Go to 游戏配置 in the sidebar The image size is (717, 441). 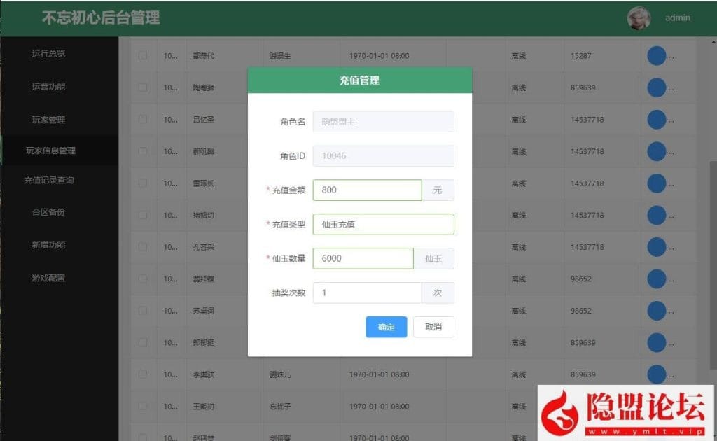[48, 278]
